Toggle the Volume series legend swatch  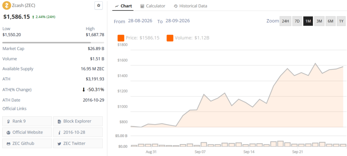pyautogui.click(x=170, y=38)
